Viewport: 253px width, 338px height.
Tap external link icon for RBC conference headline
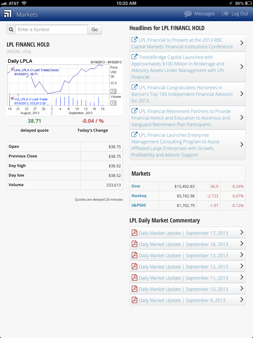click(x=135, y=40)
